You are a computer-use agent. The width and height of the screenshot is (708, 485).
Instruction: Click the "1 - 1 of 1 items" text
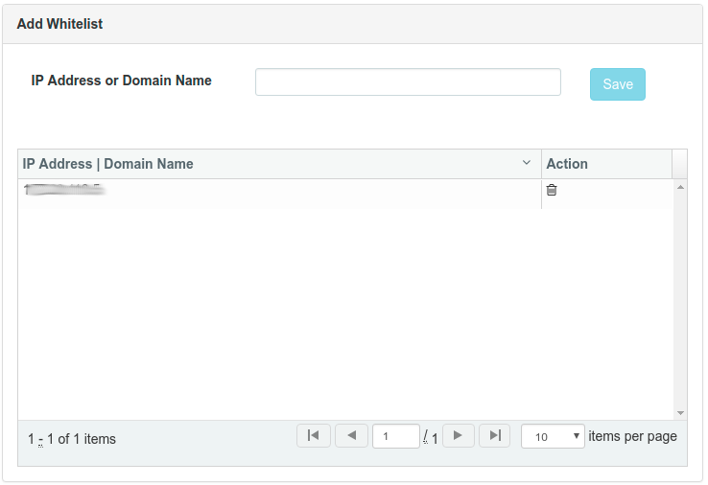(72, 439)
